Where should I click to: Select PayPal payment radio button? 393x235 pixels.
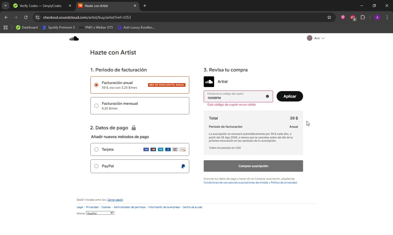(x=96, y=166)
